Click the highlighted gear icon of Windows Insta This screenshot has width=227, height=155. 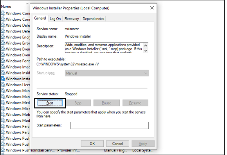pyautogui.click(x=3, y=79)
